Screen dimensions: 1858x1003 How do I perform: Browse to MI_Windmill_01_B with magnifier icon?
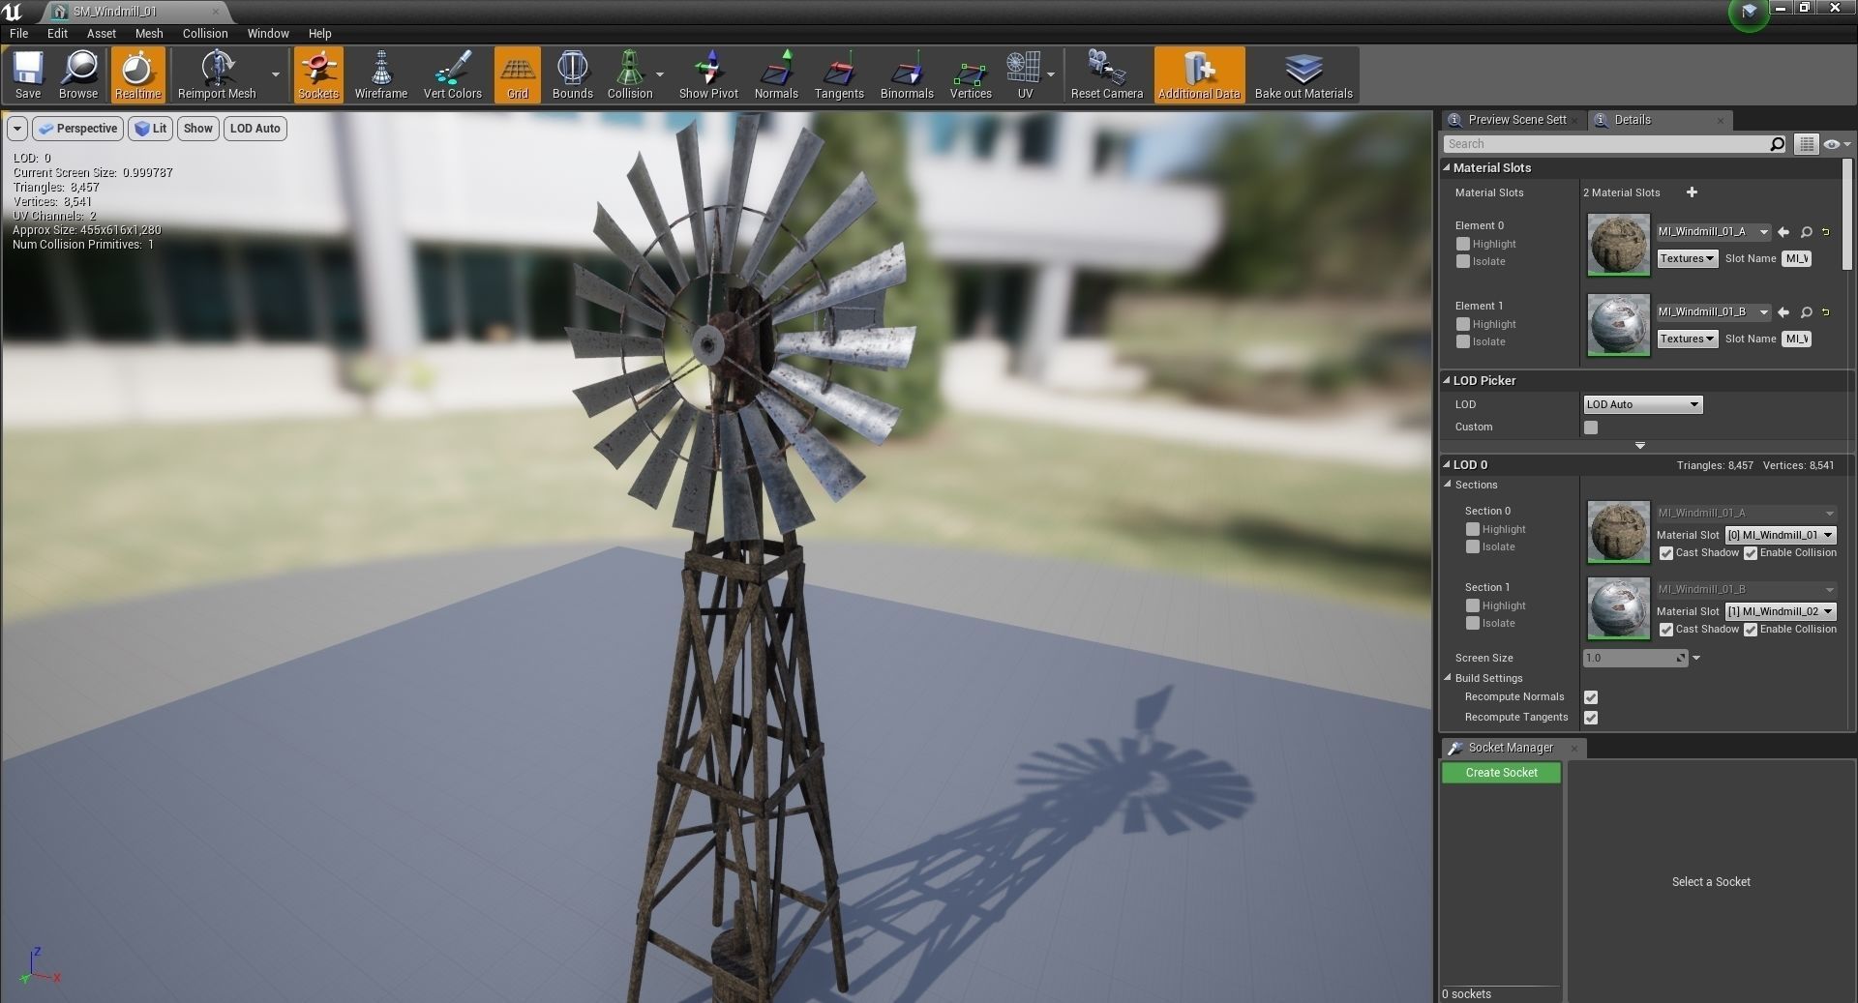click(x=1806, y=312)
